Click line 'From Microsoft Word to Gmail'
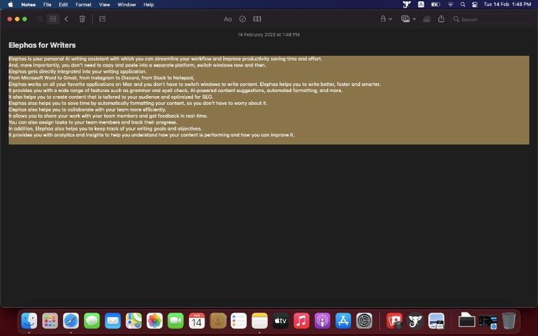 point(102,78)
